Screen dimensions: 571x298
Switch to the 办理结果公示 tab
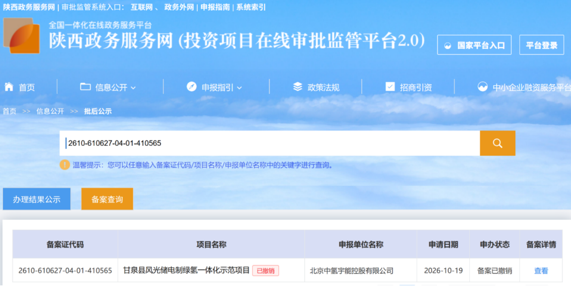point(37,199)
